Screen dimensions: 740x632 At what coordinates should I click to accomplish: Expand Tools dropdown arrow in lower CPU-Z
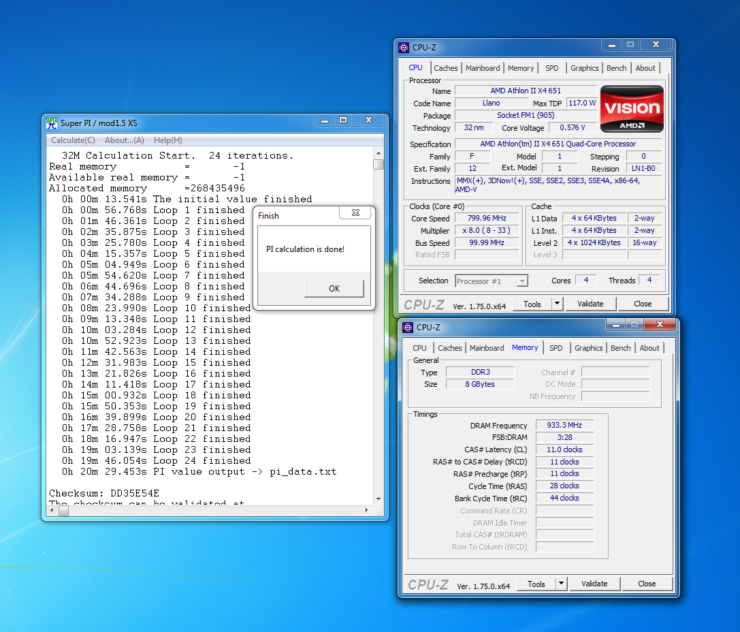pyautogui.click(x=561, y=584)
